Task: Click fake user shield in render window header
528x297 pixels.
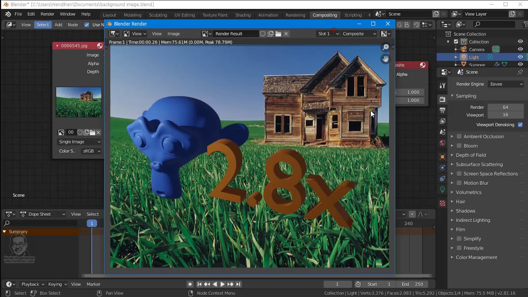Action: pos(262,34)
